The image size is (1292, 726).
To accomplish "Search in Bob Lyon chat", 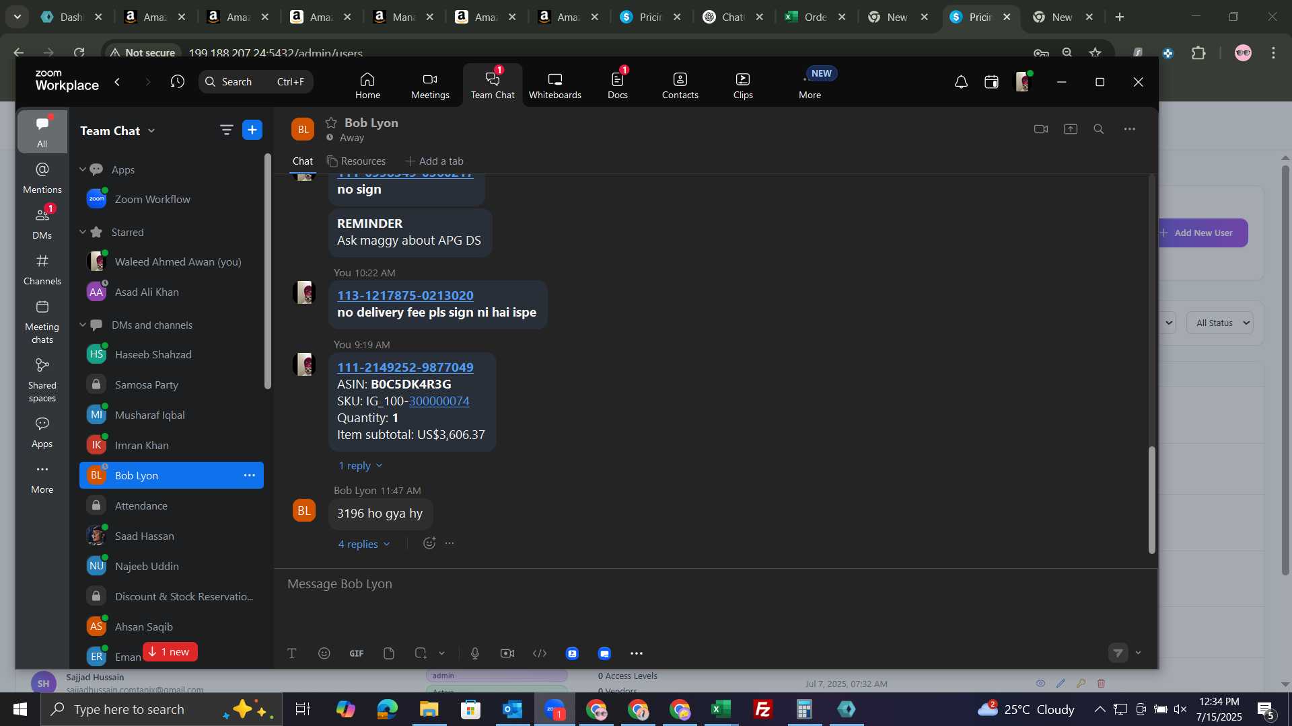I will [1099, 129].
